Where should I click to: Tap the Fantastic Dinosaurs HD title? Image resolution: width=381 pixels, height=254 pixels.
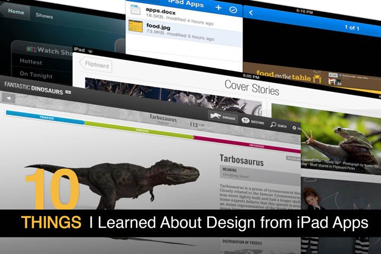(37, 89)
